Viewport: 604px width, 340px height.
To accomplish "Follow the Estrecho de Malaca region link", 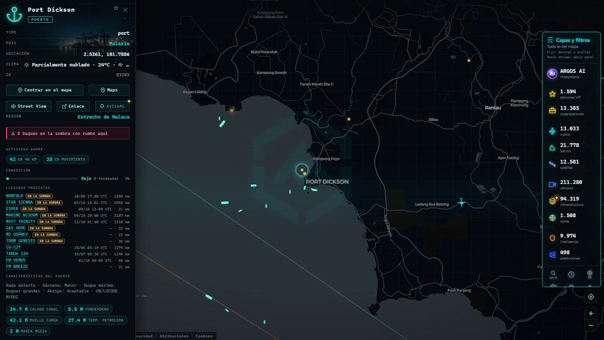I will [103, 117].
